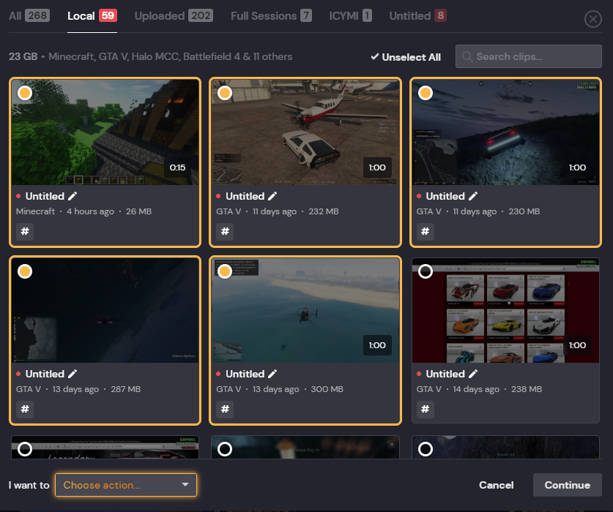Click the "4 hours ago" text

click(x=90, y=211)
